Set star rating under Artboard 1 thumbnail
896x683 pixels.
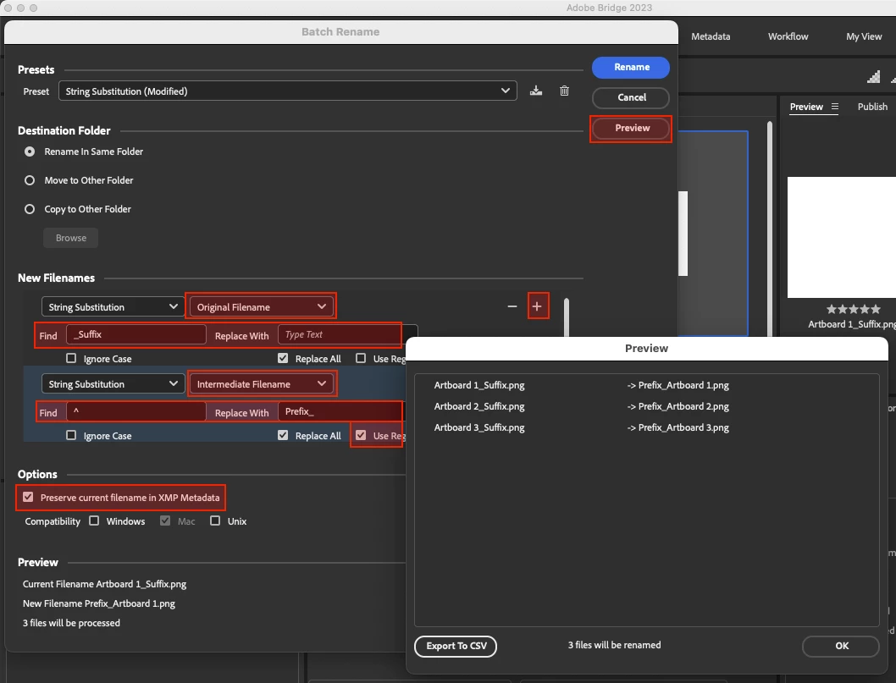[x=853, y=309]
